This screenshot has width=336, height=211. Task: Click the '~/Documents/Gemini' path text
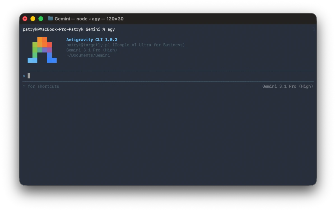click(x=88, y=55)
